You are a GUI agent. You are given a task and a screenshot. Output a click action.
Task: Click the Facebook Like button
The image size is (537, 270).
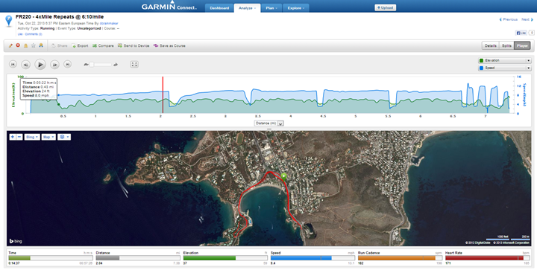pyautogui.click(x=521, y=33)
